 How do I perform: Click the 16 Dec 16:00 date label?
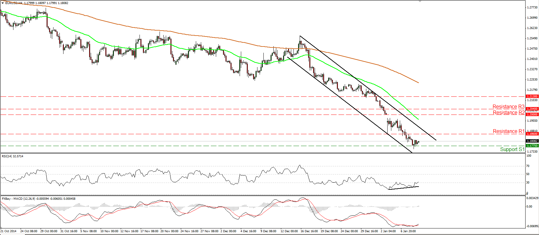[309, 231]
